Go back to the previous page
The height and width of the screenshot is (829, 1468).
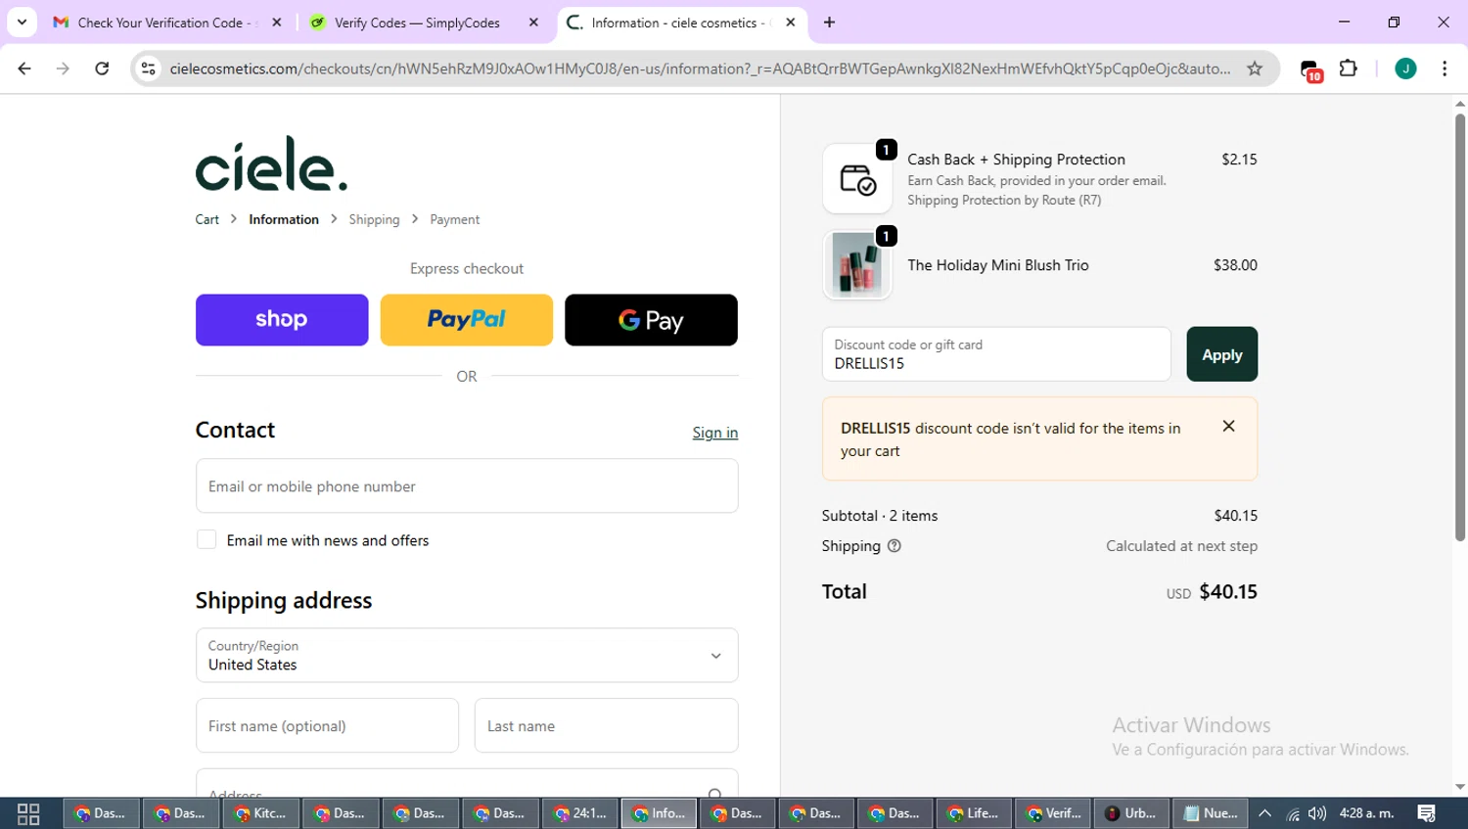coord(24,69)
